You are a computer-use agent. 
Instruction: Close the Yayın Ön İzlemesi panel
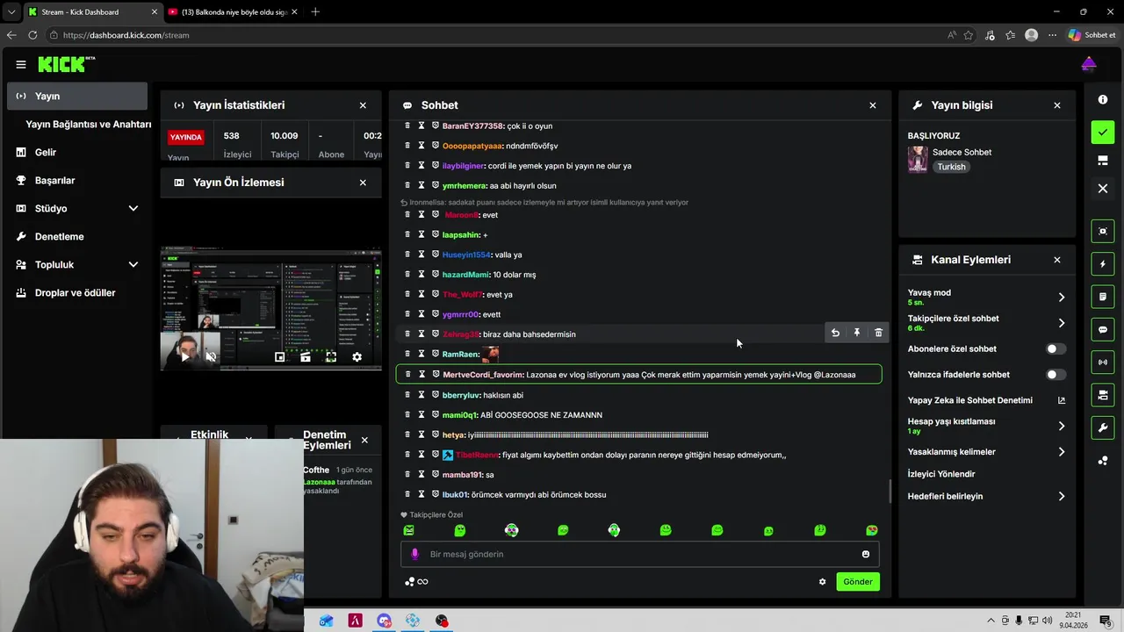tap(363, 183)
